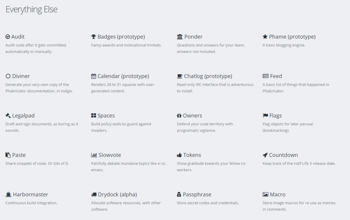This screenshot has width=350, height=220.
Task: Click text 'A basic blogging engine.'
Action: [x=284, y=45]
